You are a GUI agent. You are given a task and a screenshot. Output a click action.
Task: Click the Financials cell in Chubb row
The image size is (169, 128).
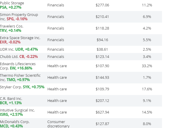pos(56,57)
